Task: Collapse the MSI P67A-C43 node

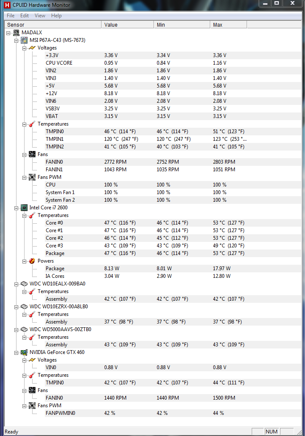Action: (x=16, y=41)
